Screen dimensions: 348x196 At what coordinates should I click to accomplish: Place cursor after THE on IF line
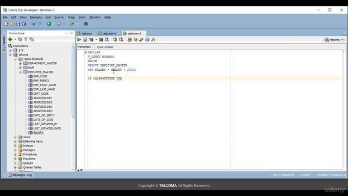tap(122, 78)
